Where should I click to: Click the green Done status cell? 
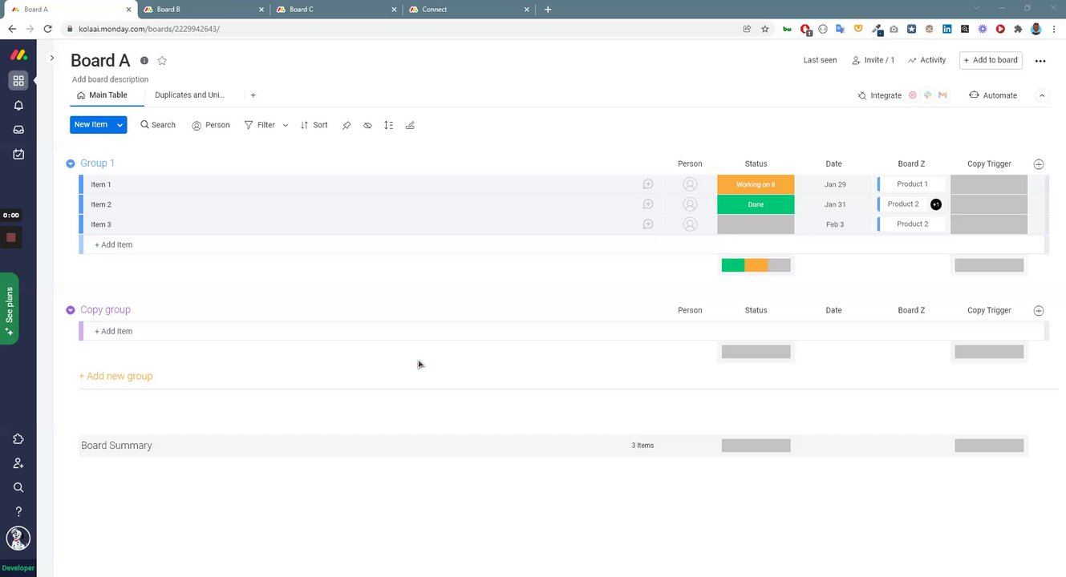(756, 204)
